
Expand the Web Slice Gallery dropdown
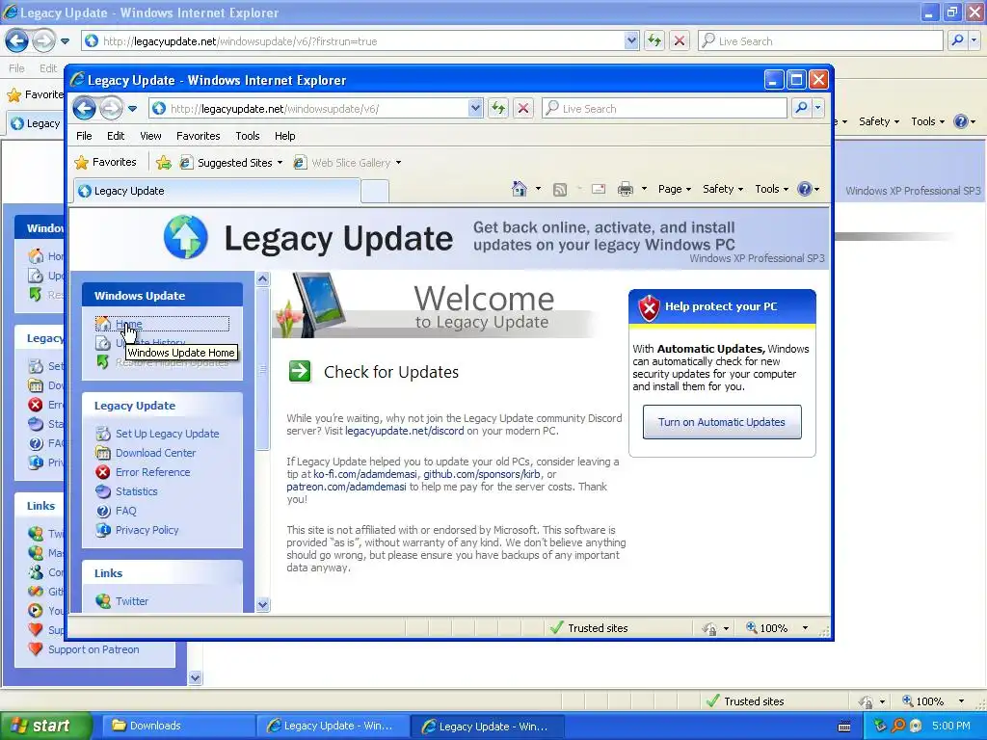click(x=398, y=163)
